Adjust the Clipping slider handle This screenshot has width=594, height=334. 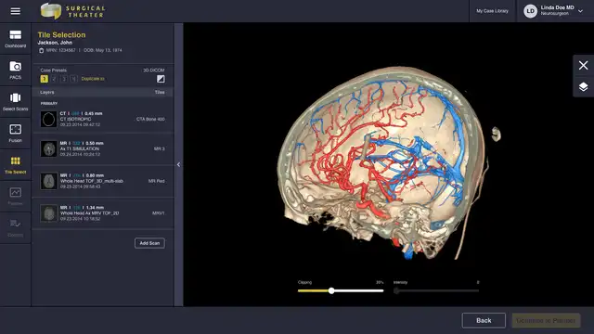coord(331,290)
